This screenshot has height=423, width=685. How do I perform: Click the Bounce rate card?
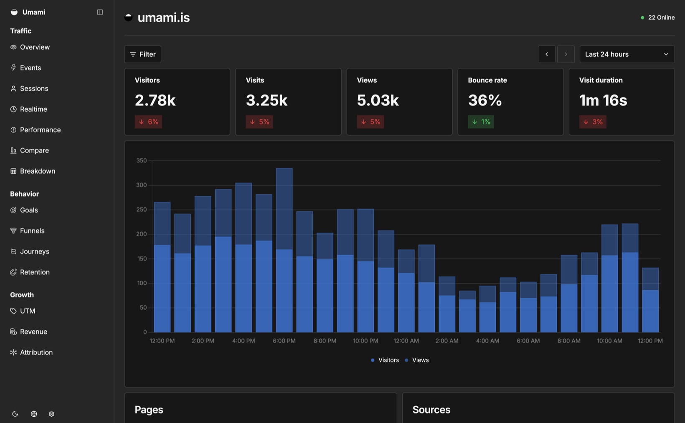[x=510, y=101]
